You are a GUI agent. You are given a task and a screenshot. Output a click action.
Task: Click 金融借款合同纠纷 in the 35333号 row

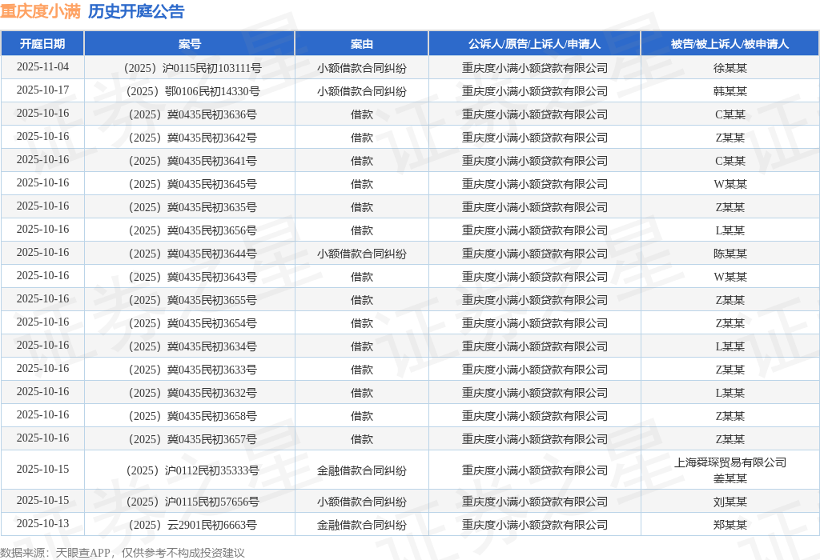click(x=361, y=470)
